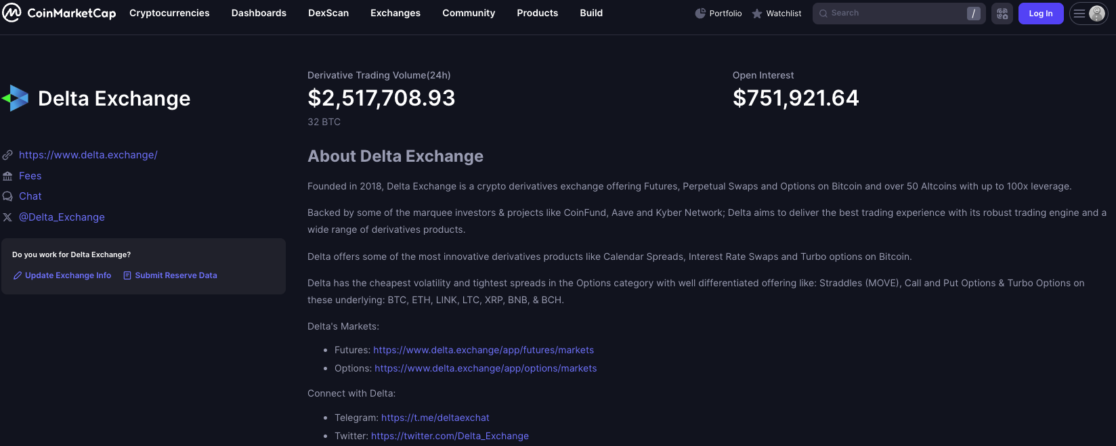Click the slash shortcut key in search
This screenshot has height=446, width=1116.
point(974,14)
